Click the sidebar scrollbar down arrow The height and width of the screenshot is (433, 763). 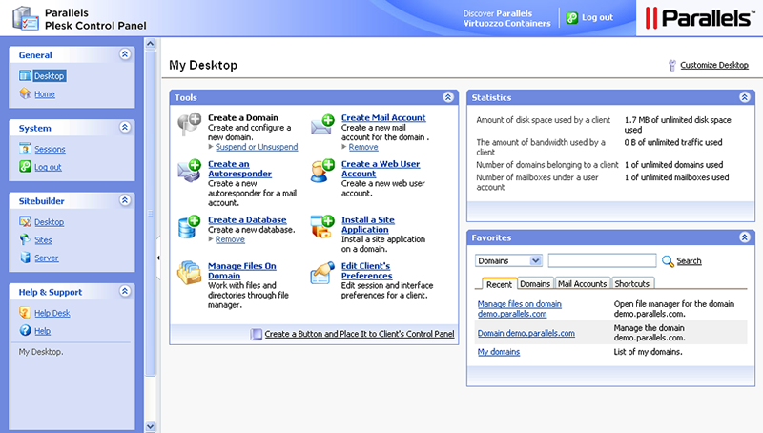tap(150, 426)
